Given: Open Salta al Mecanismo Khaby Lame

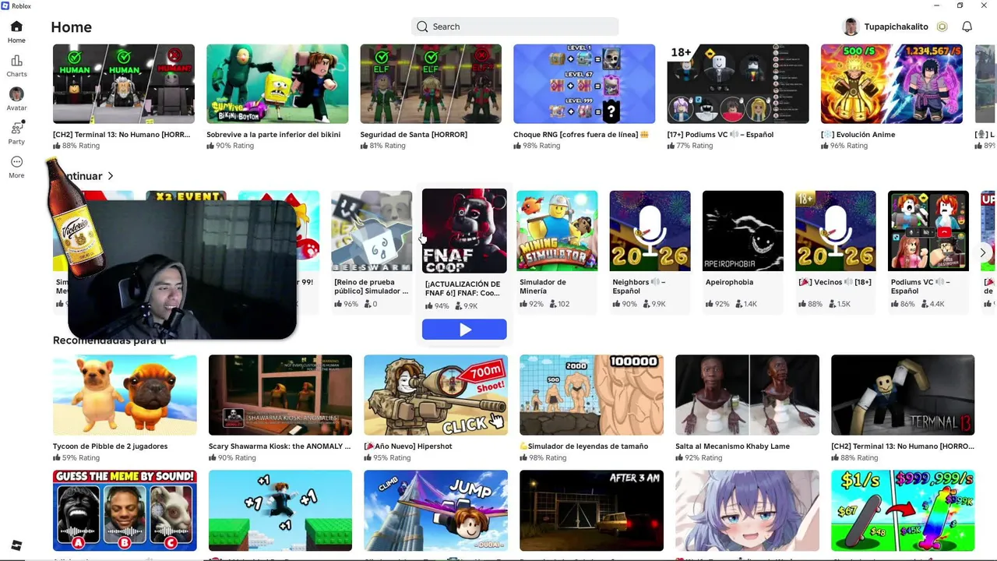Looking at the screenshot, I should pos(747,395).
